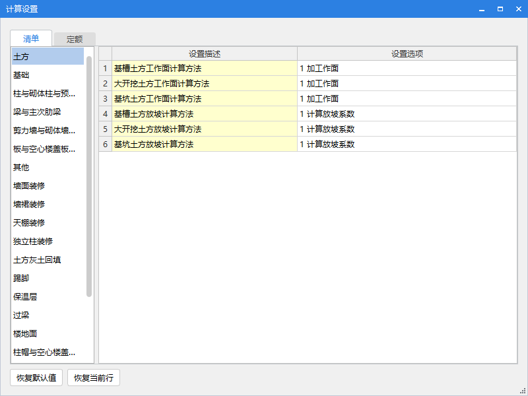Select 天棚装修 category

click(x=48, y=222)
